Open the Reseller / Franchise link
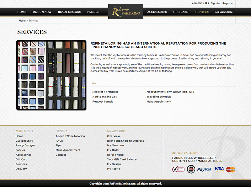This screenshot has height=187, width=251. click(105, 92)
